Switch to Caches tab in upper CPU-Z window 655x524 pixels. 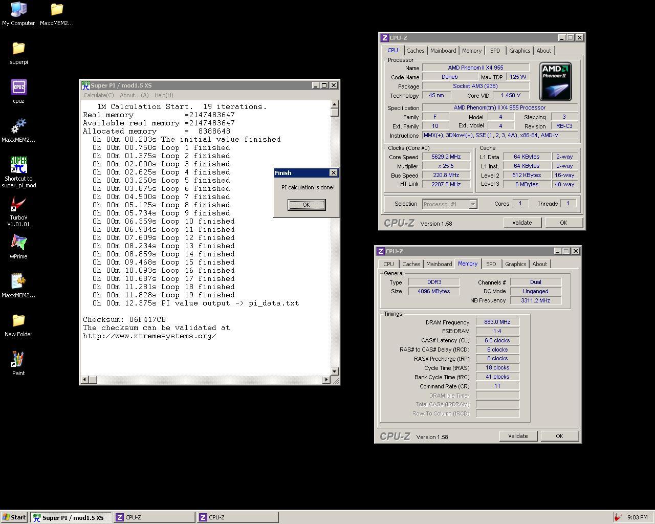pyautogui.click(x=415, y=51)
